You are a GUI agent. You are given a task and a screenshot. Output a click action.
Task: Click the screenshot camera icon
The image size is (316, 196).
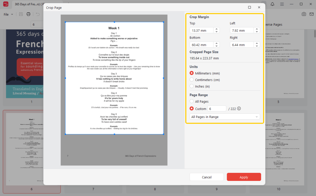tap(304, 14)
